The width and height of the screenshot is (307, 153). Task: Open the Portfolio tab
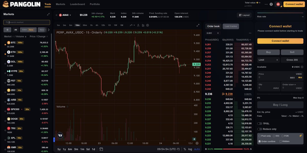click(95, 4)
